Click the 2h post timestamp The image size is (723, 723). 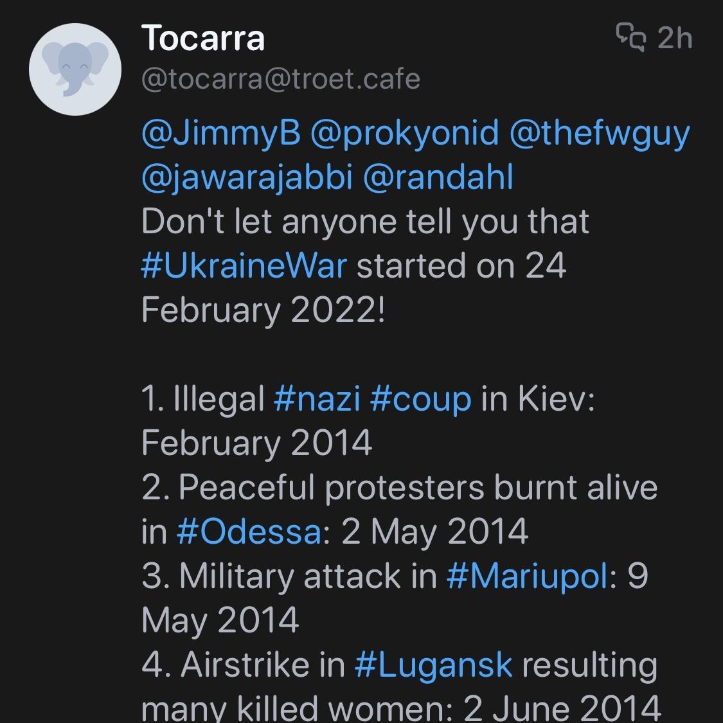[675, 38]
